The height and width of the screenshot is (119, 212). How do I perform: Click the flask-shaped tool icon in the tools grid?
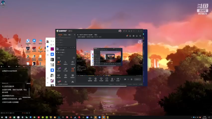point(65,62)
